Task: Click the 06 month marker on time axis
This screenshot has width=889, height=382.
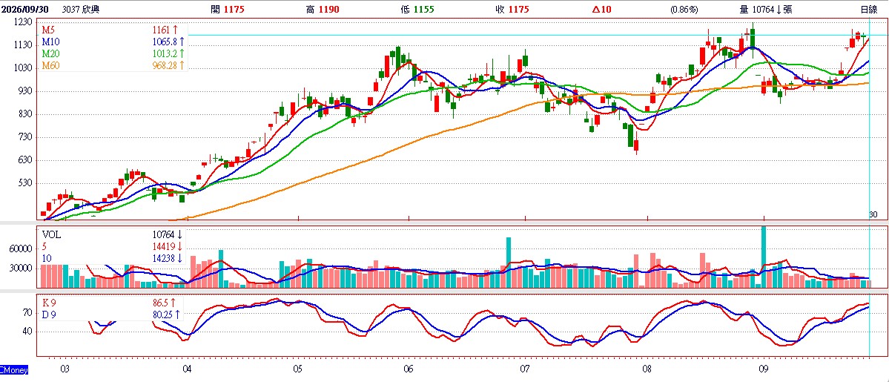Action: (x=409, y=369)
